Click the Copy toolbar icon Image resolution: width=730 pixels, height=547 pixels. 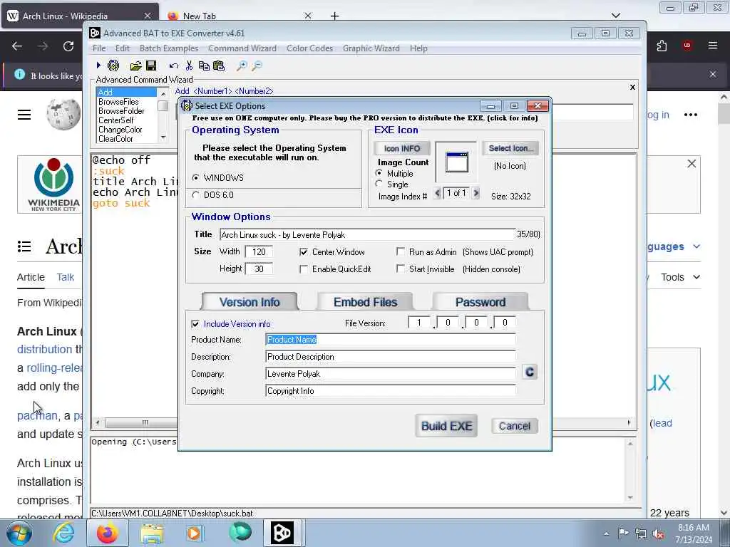(204, 66)
